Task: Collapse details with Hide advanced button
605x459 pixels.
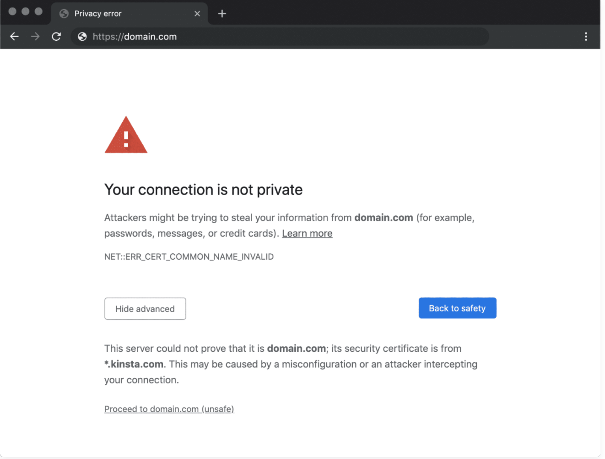Action: pyautogui.click(x=145, y=309)
